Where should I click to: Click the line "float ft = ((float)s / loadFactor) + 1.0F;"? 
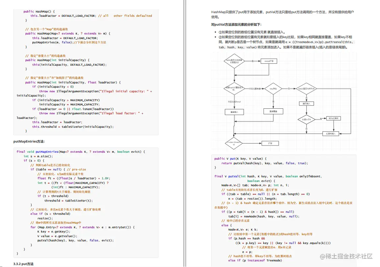[74, 178]
